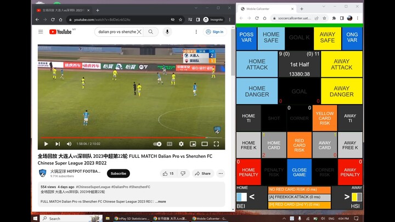
Task: Go back in YouTube browser window
Action: point(37,20)
